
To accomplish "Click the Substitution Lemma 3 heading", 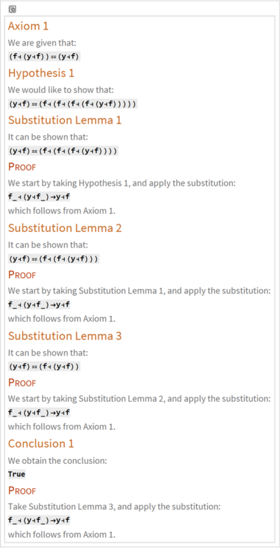I will 65,336.
